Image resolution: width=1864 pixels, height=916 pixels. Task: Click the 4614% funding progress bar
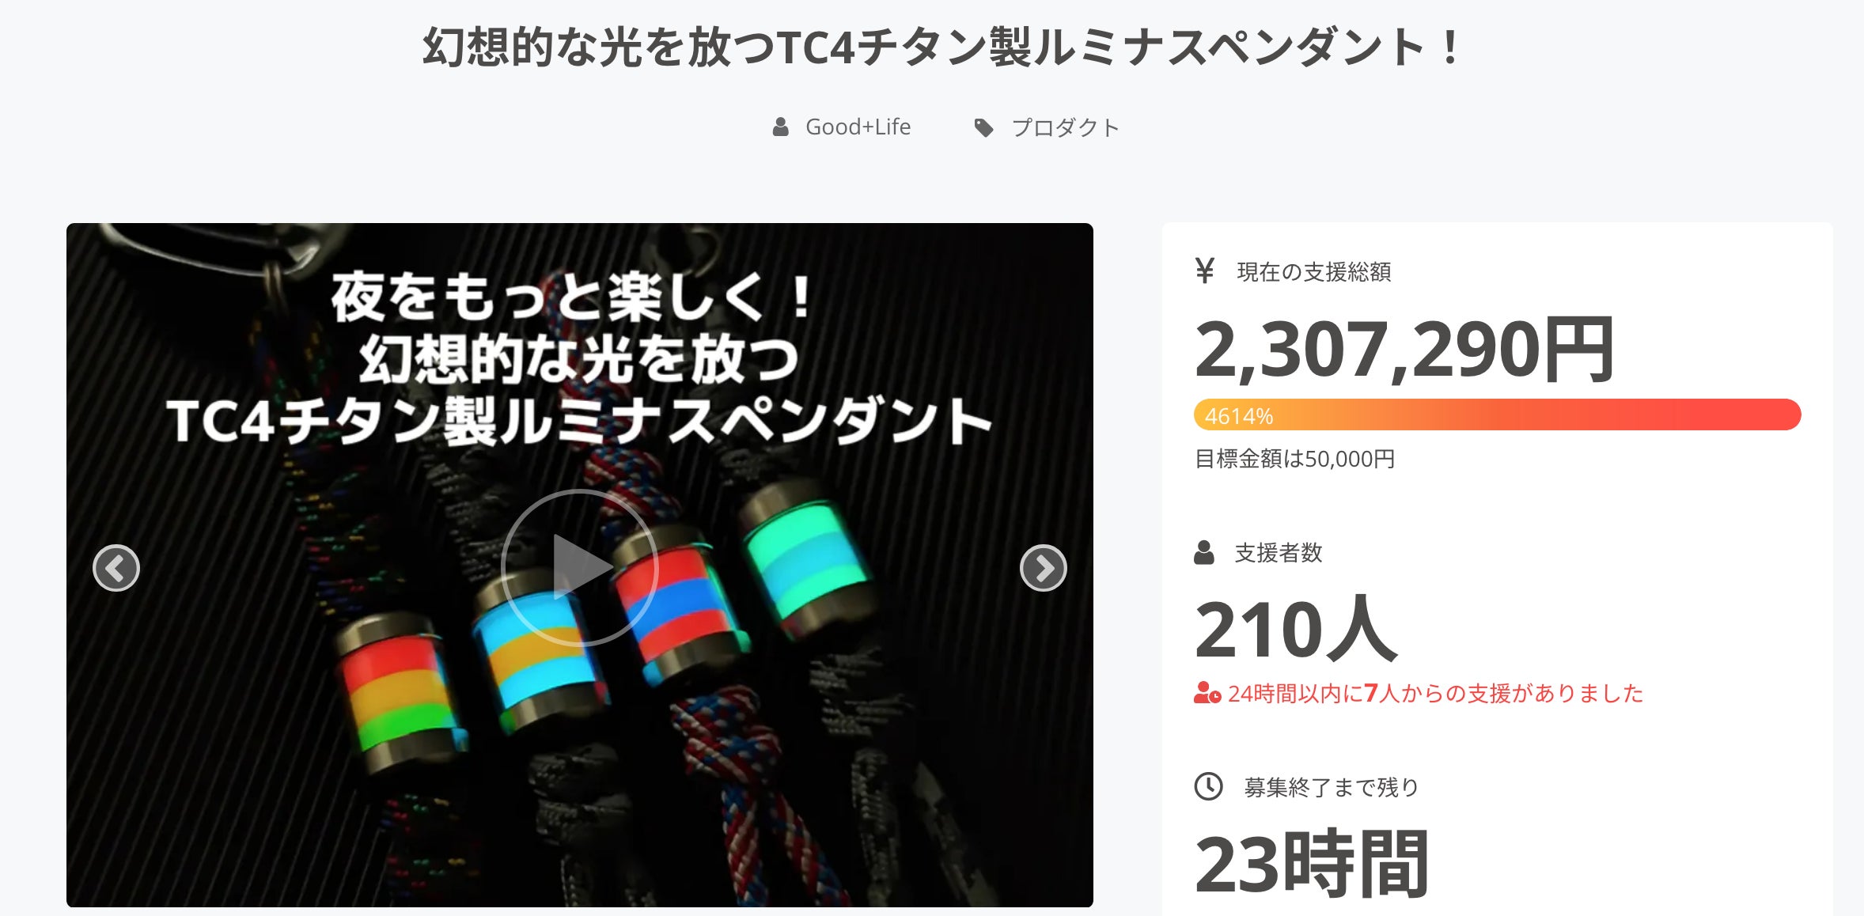(1497, 414)
